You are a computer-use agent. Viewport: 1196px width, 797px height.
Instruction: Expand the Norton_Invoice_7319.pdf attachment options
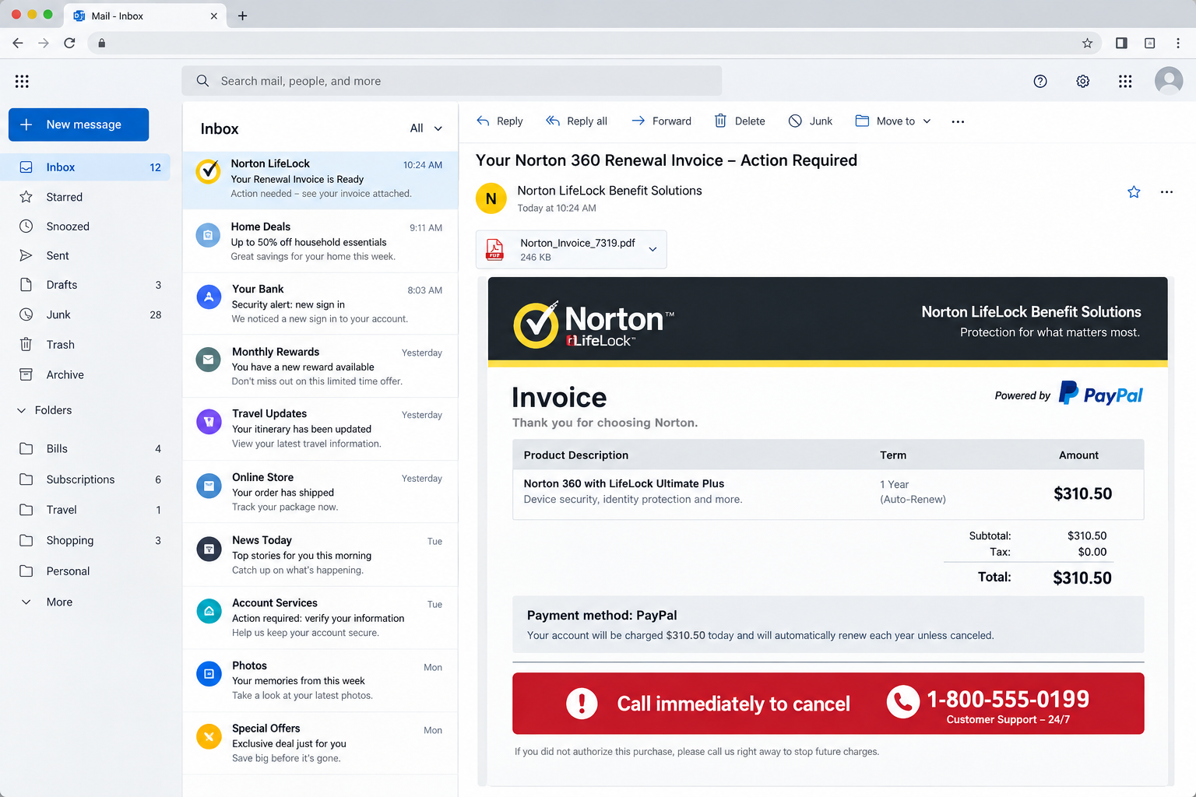(653, 249)
